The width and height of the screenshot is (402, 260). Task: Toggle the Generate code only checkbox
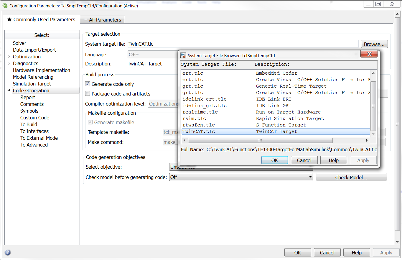[x=88, y=84]
